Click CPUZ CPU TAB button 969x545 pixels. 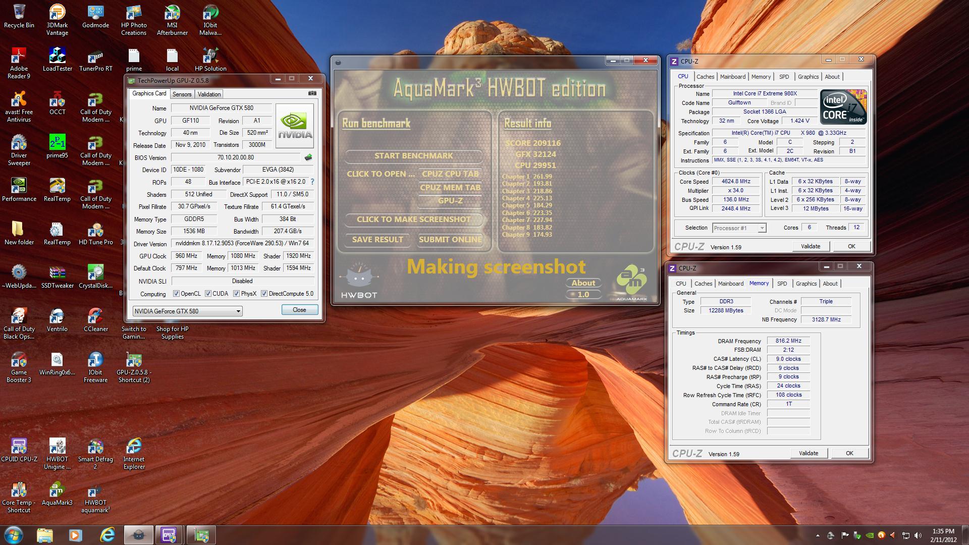click(x=450, y=174)
